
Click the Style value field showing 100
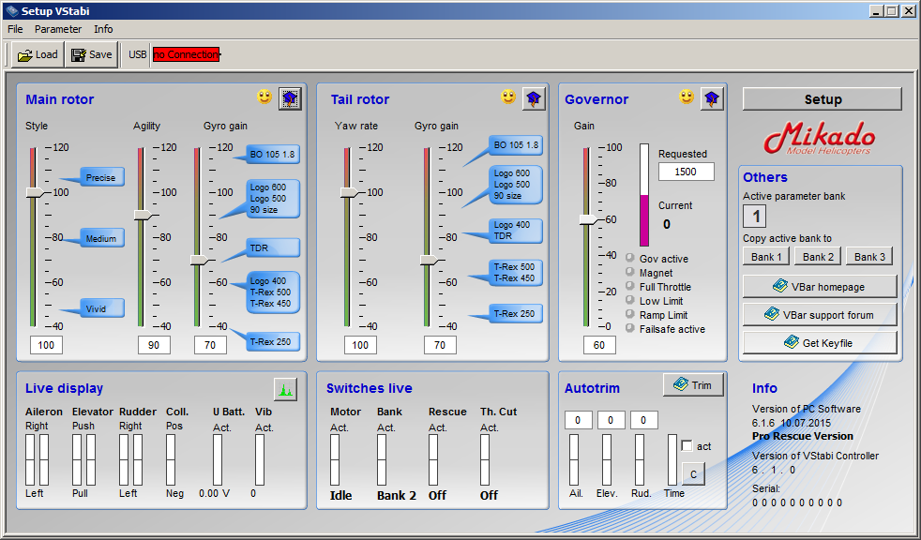[46, 345]
